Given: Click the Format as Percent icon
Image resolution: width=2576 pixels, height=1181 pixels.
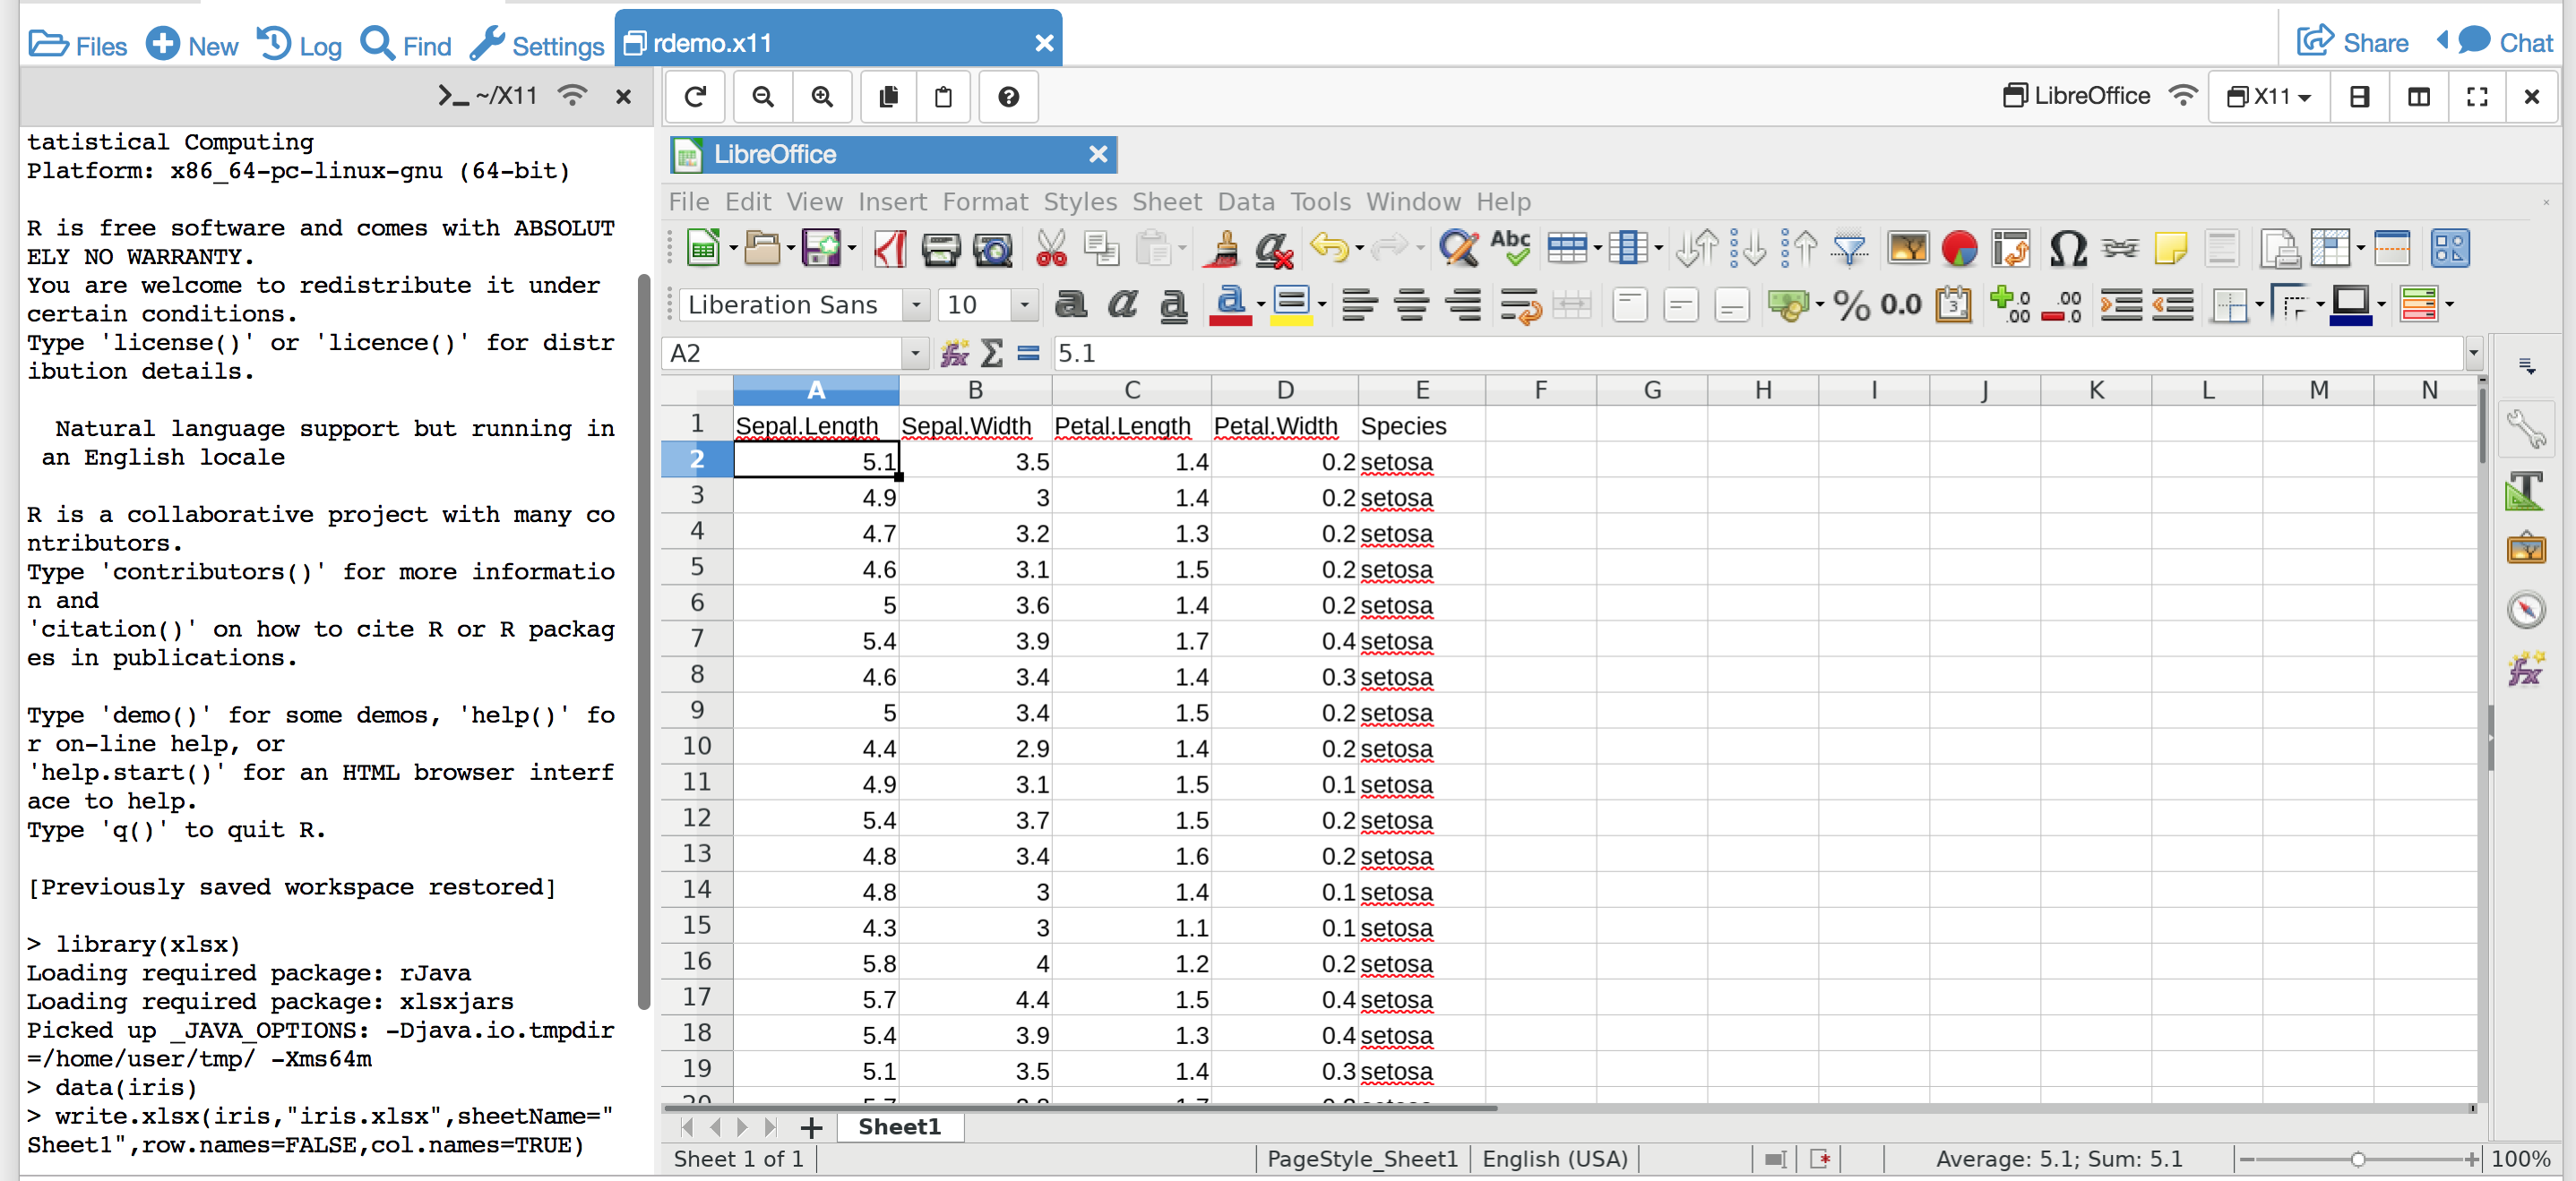Looking at the screenshot, I should pyautogui.click(x=1851, y=304).
